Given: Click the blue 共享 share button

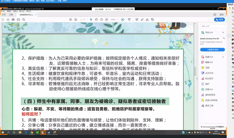Looking at the screenshot, I should click(x=219, y=20).
